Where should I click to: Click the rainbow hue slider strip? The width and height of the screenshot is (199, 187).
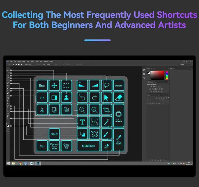[x=167, y=75]
